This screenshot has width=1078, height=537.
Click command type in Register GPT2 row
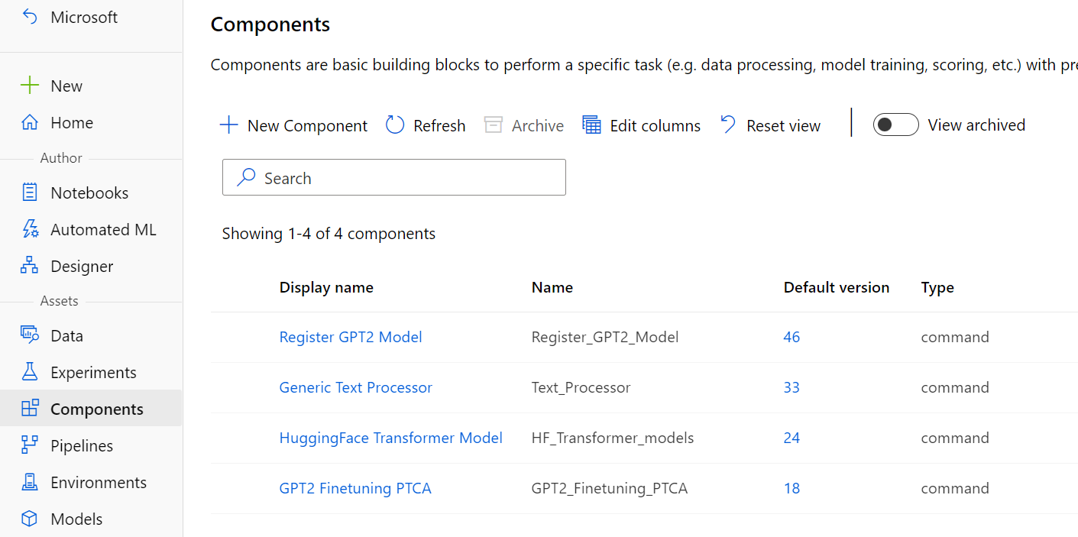point(955,337)
